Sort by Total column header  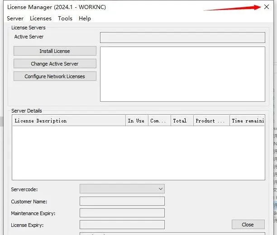(182, 121)
